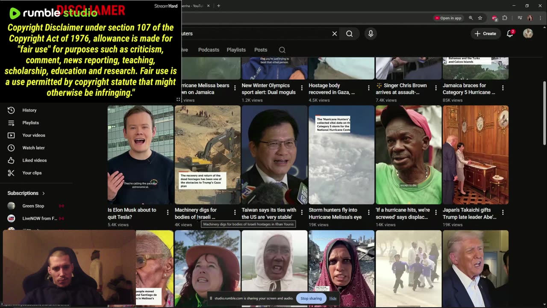Start voice search with microphone icon

coord(371,34)
